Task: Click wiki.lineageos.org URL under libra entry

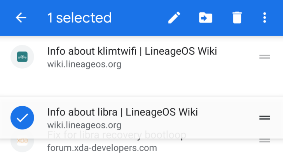Action: click(84, 125)
